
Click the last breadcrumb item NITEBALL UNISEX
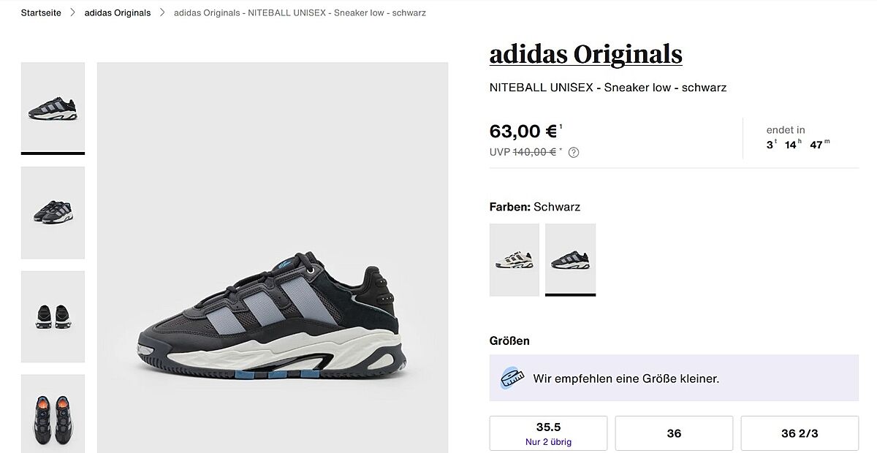(300, 12)
